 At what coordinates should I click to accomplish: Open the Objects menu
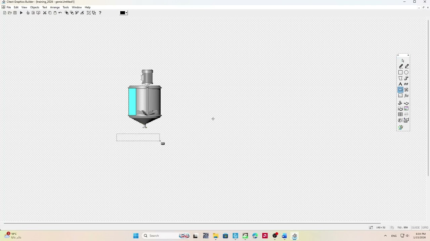(x=35, y=7)
